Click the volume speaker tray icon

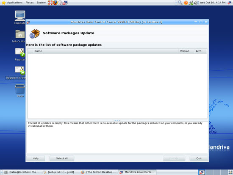(196, 3)
